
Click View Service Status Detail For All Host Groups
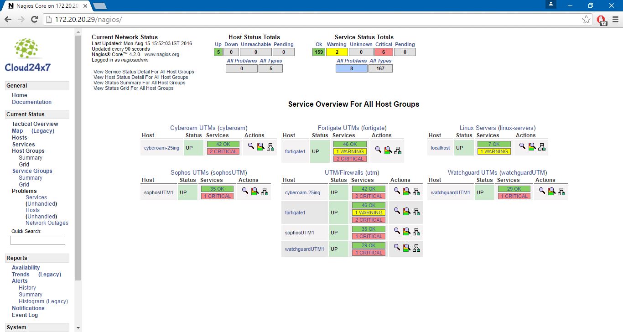tap(144, 72)
